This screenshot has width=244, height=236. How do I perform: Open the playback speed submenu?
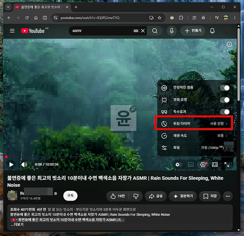[195, 136]
